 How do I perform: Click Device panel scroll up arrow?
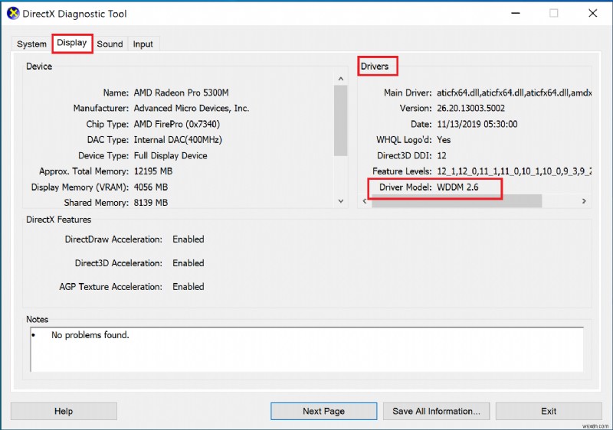[x=341, y=79]
